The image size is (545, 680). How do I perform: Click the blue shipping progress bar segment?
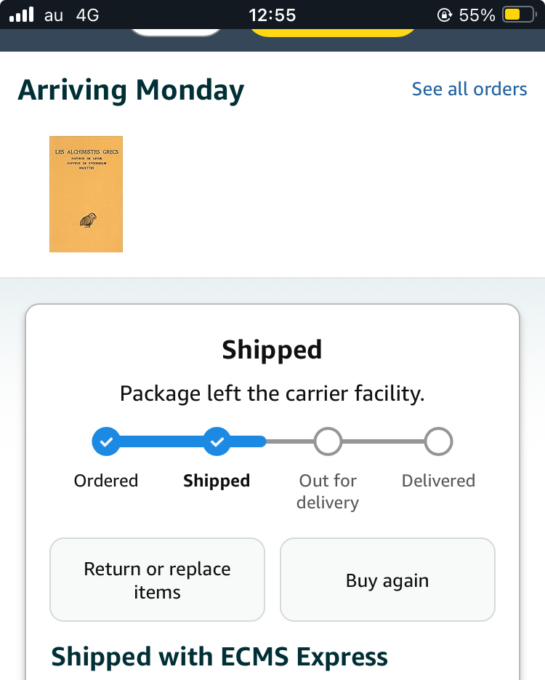click(x=161, y=441)
